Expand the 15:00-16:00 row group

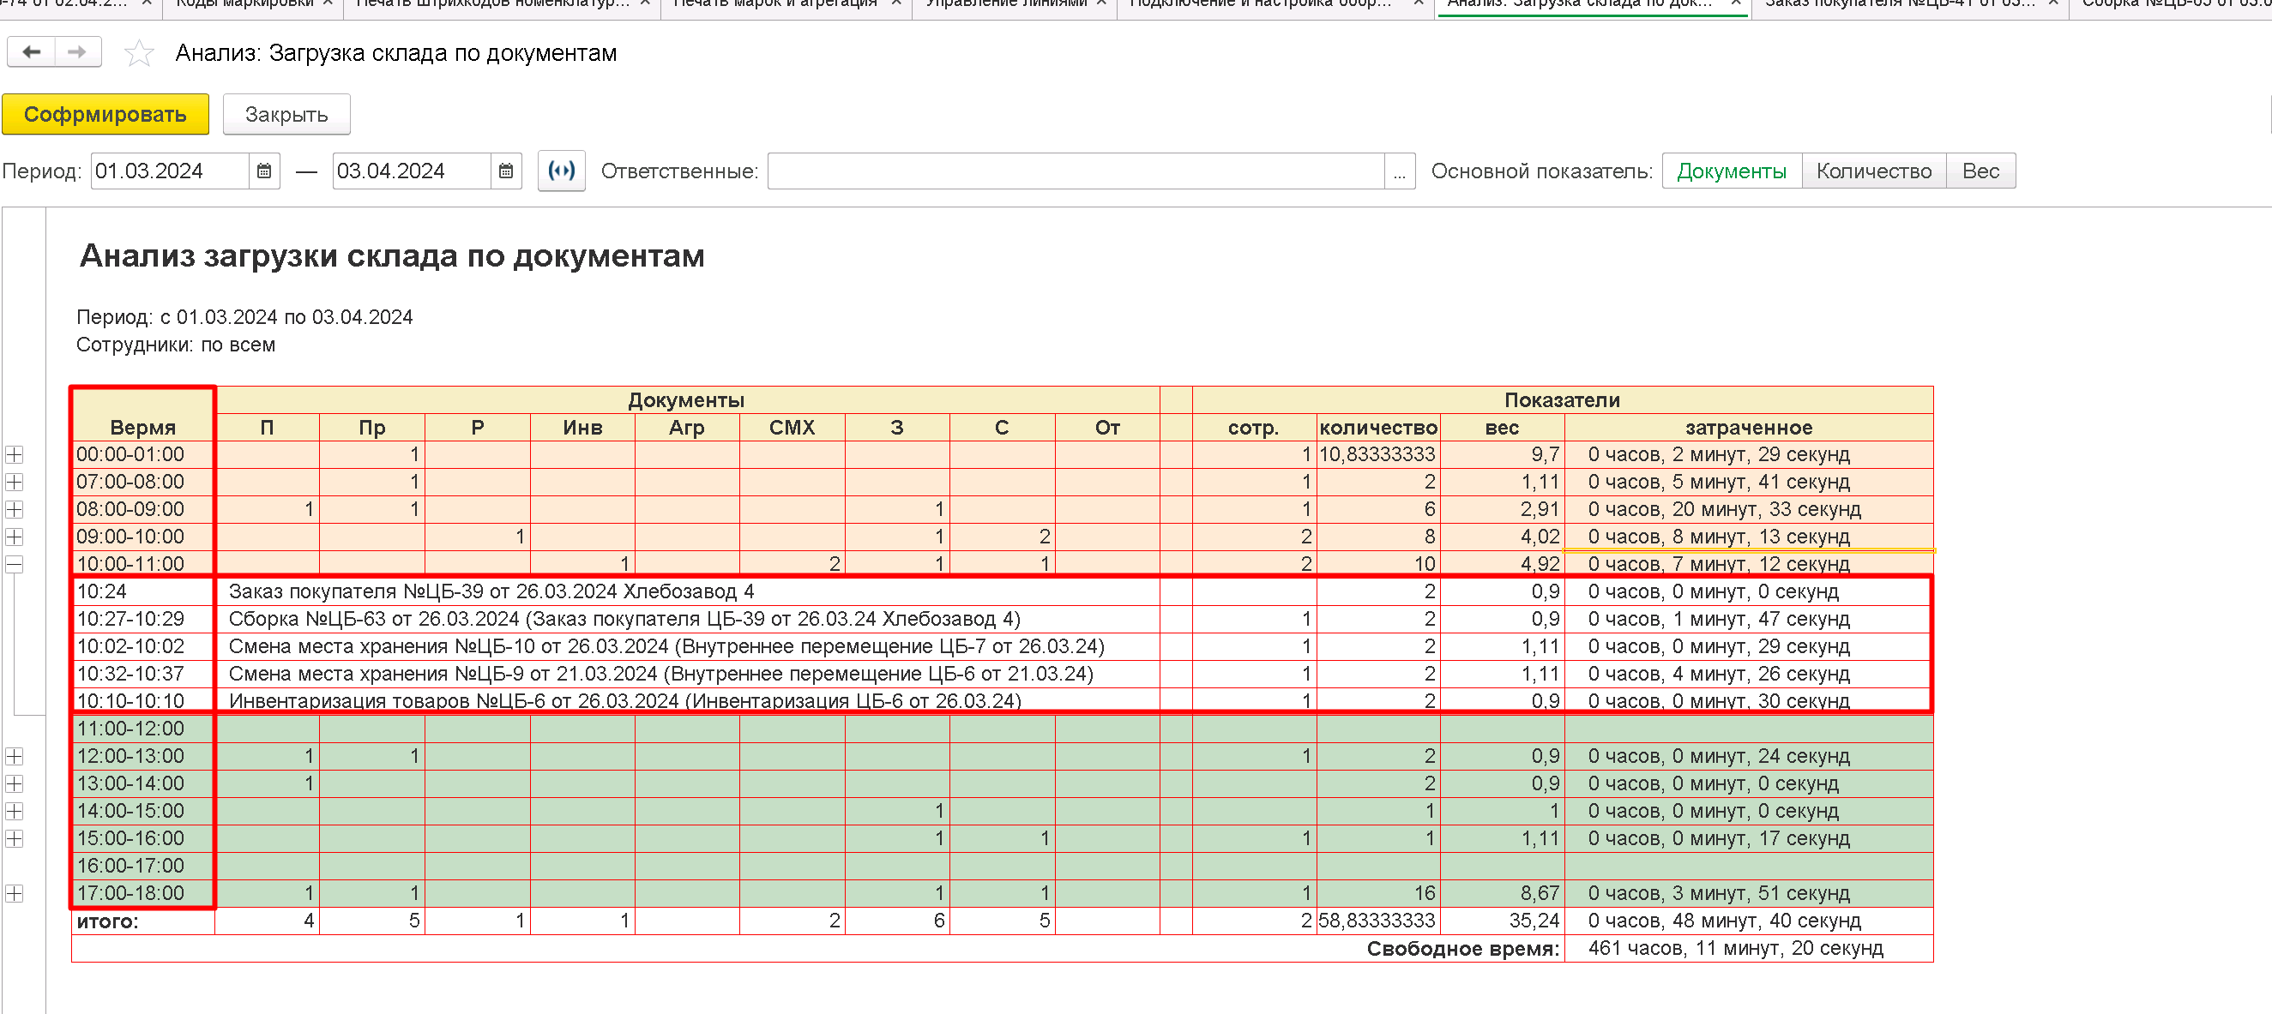pos(14,838)
